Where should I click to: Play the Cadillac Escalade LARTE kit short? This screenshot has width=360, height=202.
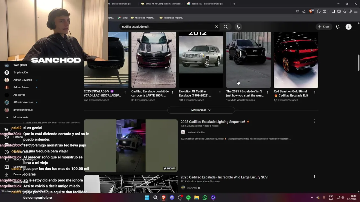[154, 60]
